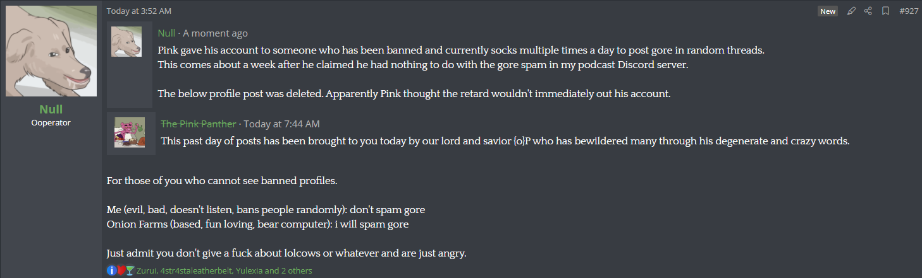Screen dimensions: 922x278
Task: Click the Pink Panther profile post text
Action: (x=505, y=141)
